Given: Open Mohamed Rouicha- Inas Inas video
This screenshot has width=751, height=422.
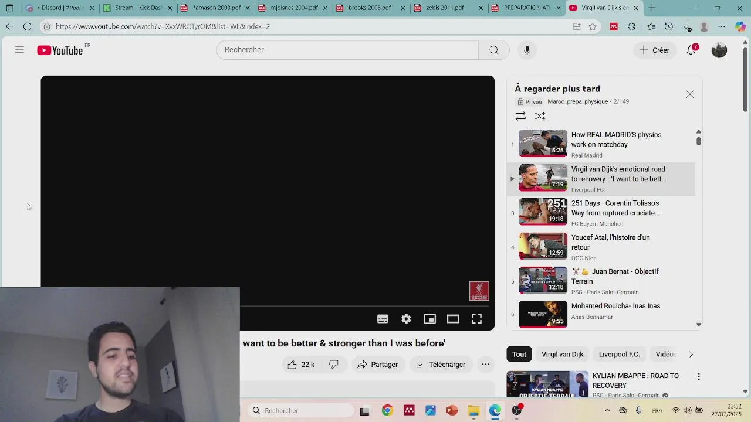Looking at the screenshot, I should click(601, 315).
